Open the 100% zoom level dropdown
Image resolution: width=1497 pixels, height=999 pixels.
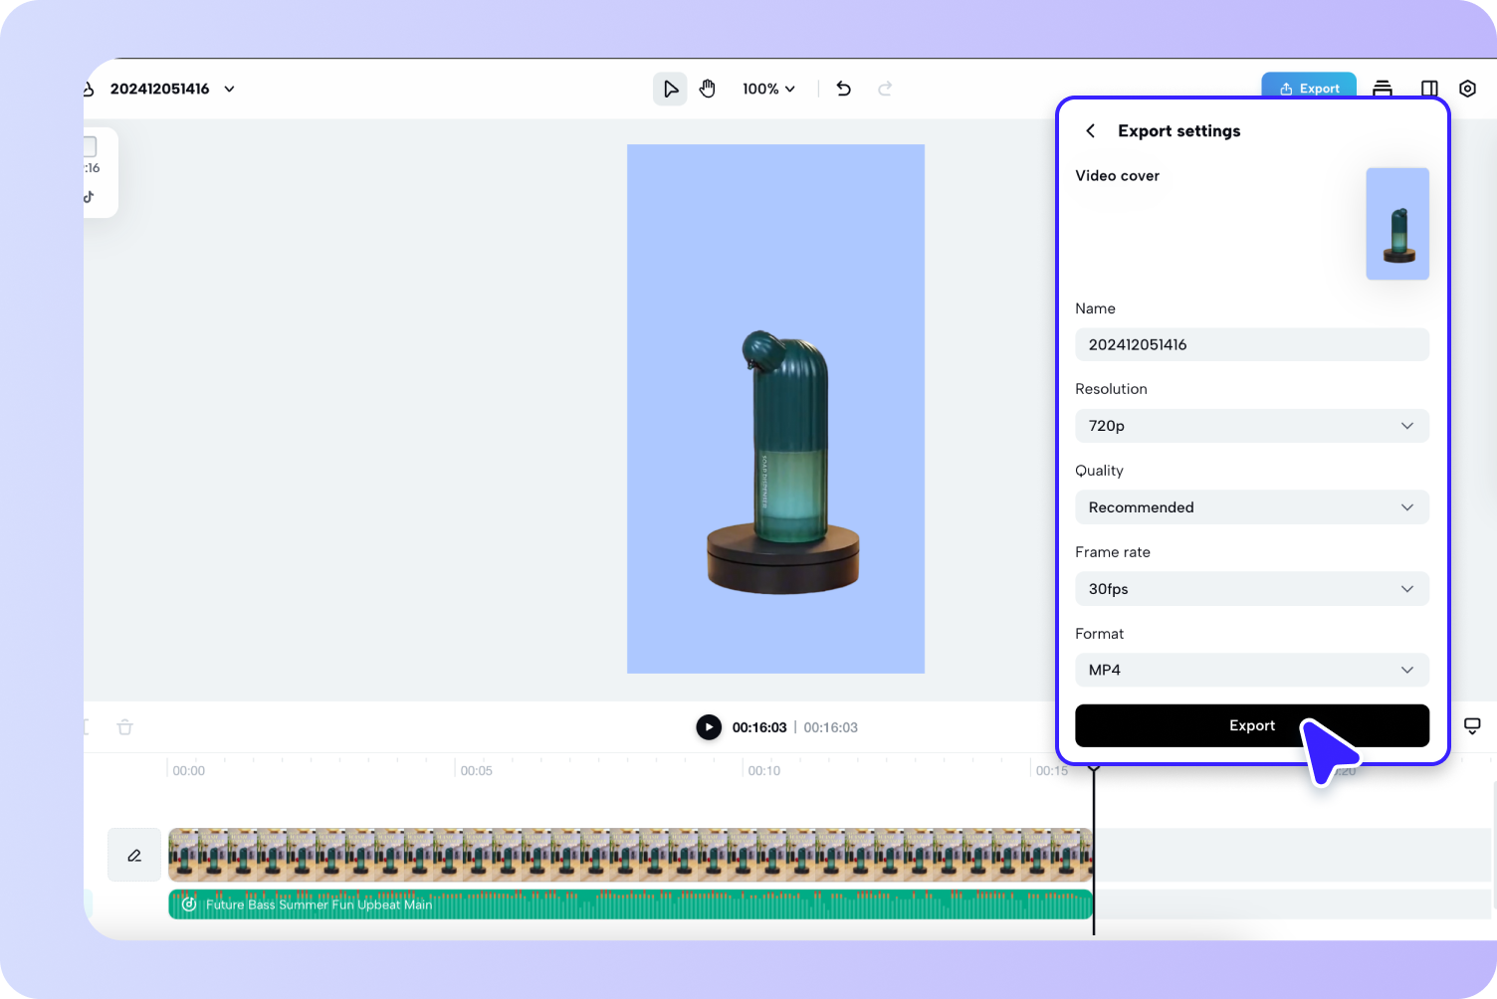coord(768,89)
